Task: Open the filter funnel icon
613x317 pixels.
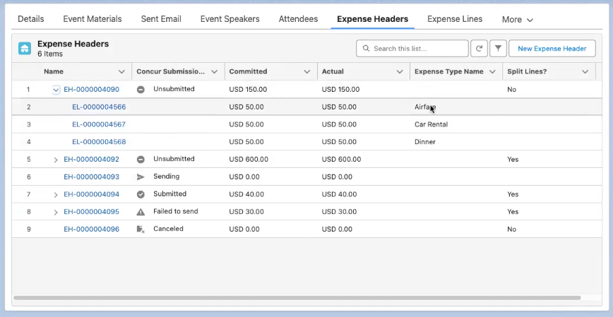Action: pos(498,49)
